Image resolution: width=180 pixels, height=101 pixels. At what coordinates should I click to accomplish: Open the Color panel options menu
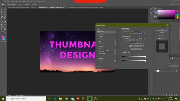pyautogui.click(x=179, y=8)
